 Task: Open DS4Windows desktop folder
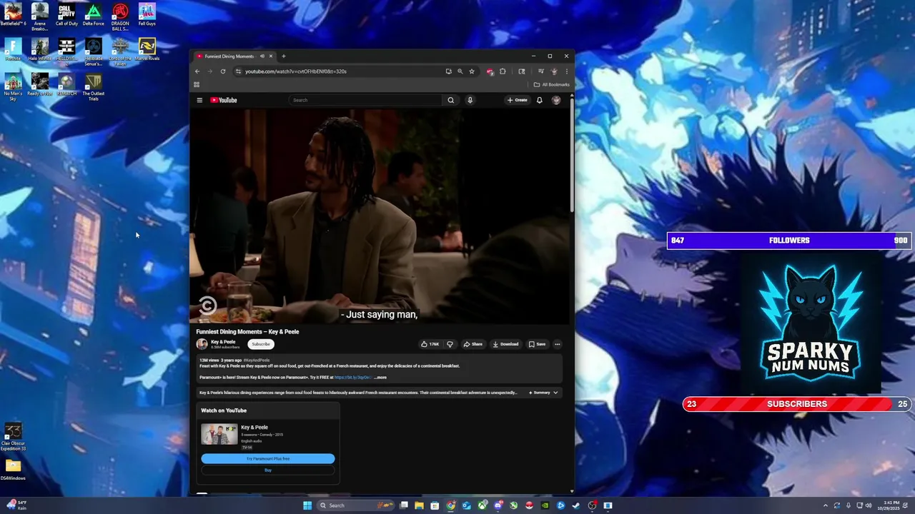[x=13, y=470]
